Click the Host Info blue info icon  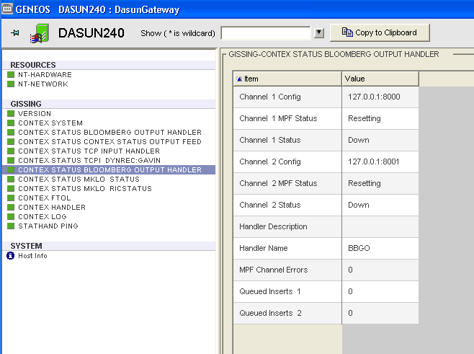tap(11, 256)
